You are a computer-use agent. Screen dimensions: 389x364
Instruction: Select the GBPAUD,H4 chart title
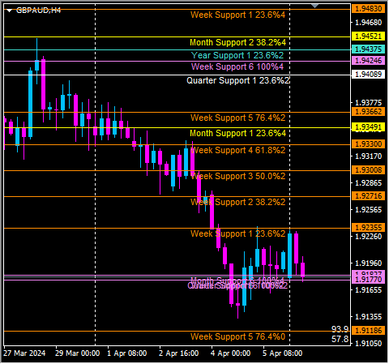(x=38, y=11)
